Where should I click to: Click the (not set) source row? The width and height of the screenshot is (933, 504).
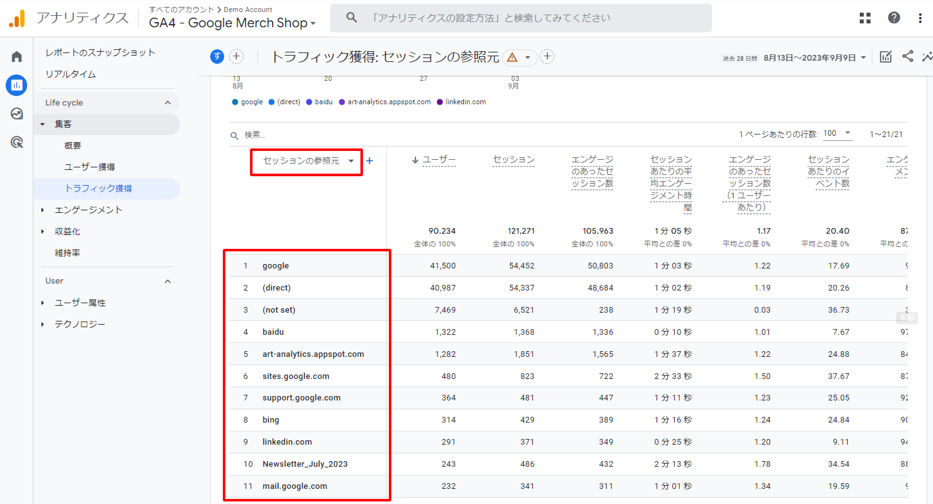pyautogui.click(x=568, y=310)
